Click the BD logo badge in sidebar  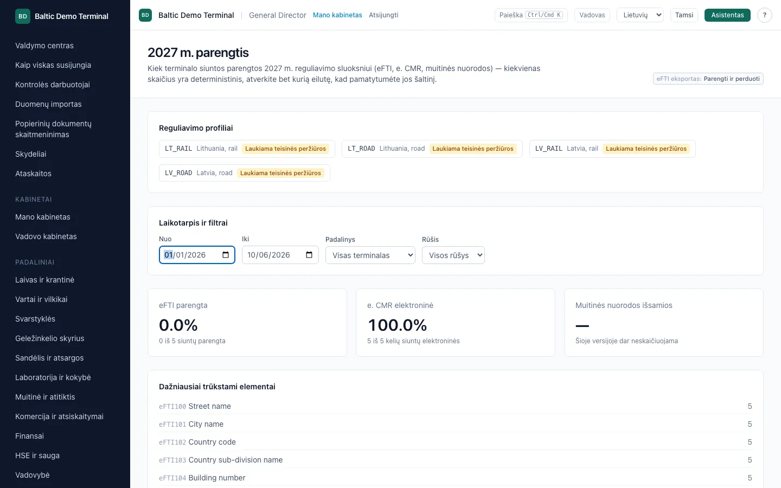click(x=23, y=16)
